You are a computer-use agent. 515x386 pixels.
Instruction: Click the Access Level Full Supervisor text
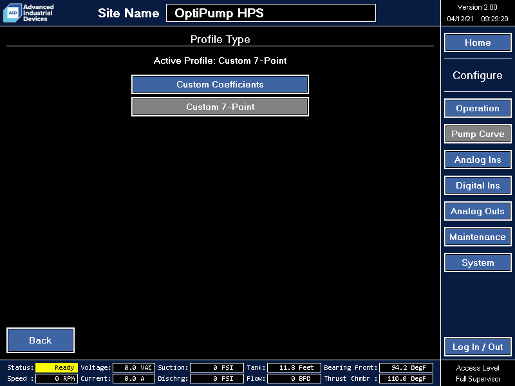(478, 373)
